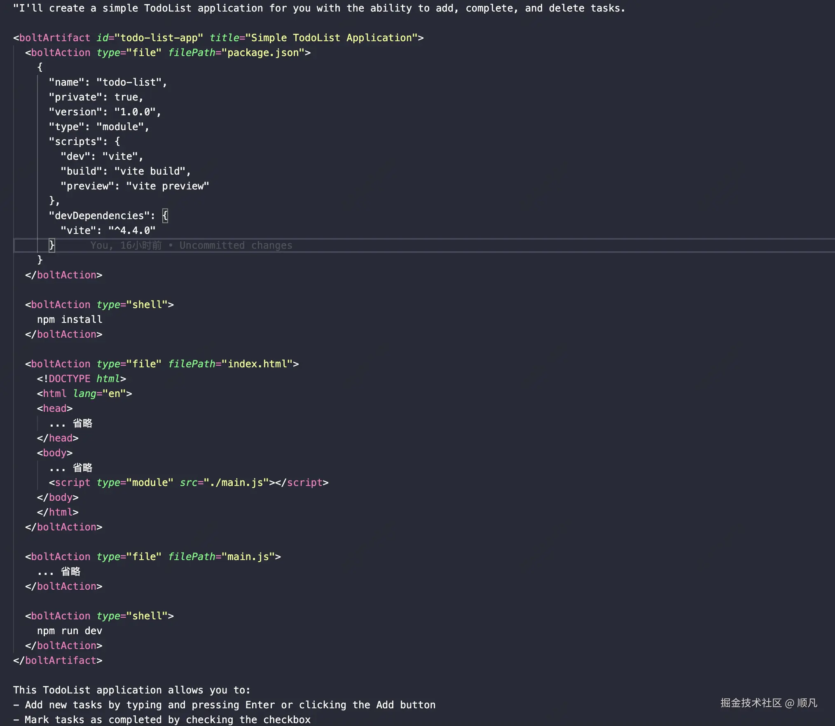Image resolution: width=835 pixels, height=726 pixels.
Task: Click the package.json filePath value
Action: click(263, 53)
